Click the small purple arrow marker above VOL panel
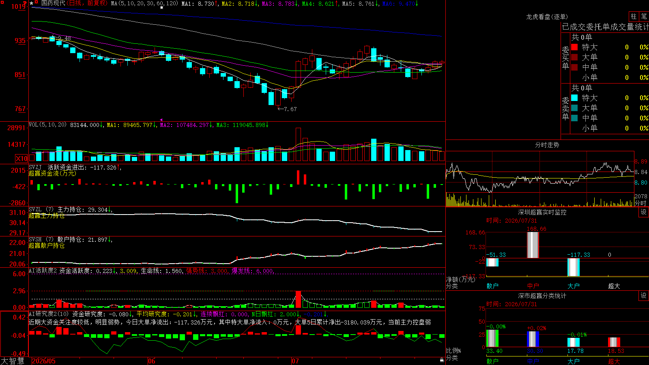Viewport: 649px width, 365px height. pos(161,120)
